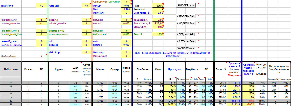
Task: Select the GridStep_Level2 value cell showing 7
Action: click(x=87, y=31)
